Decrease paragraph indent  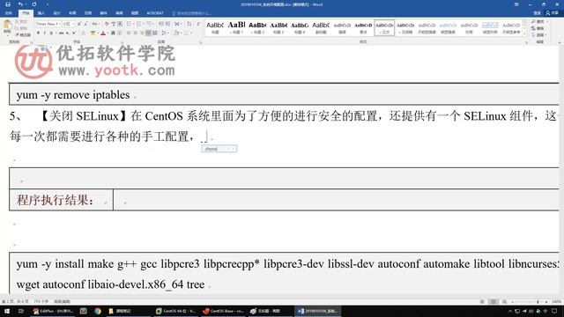tap(160, 24)
